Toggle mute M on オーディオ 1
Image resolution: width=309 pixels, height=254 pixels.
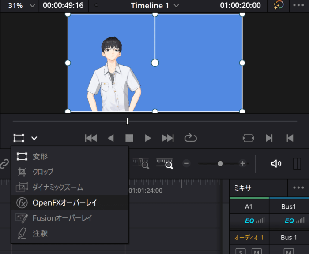[256, 251]
